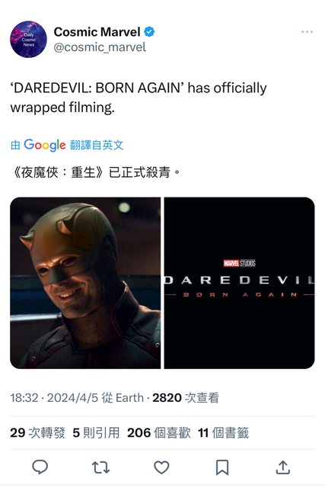
Task: Open the @cosmic_marvel handle link
Action: 100,47
